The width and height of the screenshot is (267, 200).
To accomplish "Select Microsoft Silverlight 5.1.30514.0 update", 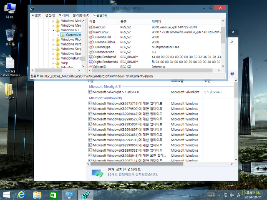I will coord(116,92).
